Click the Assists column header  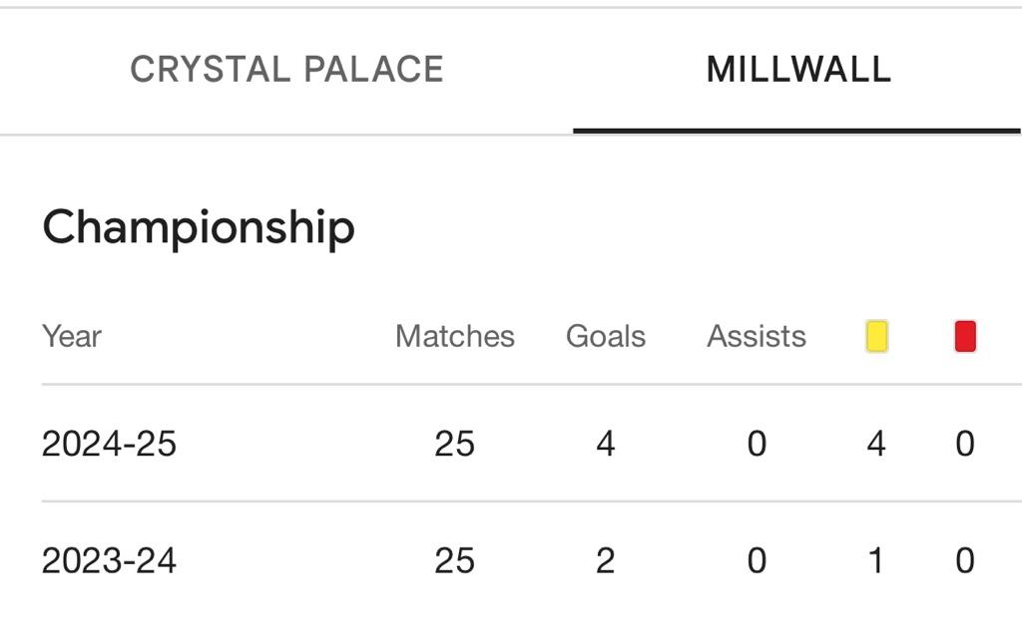point(757,337)
